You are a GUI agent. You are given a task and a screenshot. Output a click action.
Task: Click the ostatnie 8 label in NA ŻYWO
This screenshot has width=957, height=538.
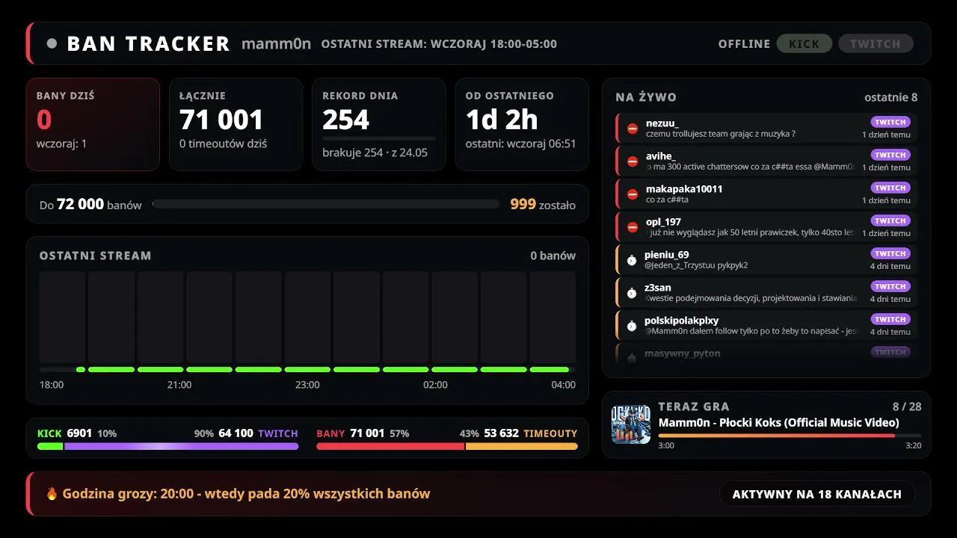(x=891, y=97)
